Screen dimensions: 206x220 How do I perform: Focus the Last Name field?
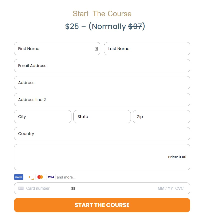point(147,49)
